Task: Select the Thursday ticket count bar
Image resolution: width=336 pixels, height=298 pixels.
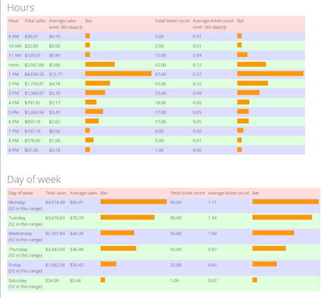Action: click(x=269, y=249)
